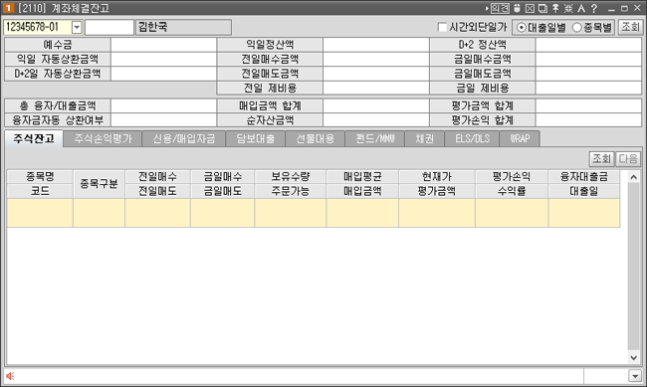Viewport: 647px width, 387px height.
Task: Click the 순자산금액 label
Action: [270, 120]
